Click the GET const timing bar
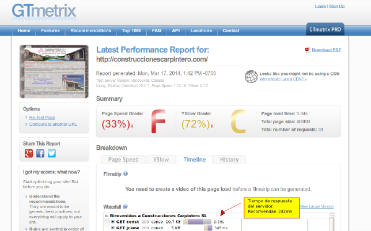371x231 pixels. coord(197,222)
